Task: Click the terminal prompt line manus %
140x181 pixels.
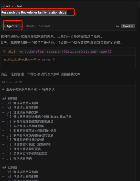Action: click(x=29, y=59)
